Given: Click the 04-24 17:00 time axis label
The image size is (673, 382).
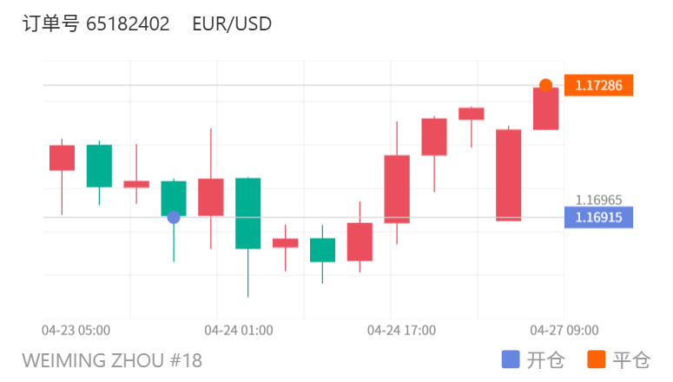Looking at the screenshot, I should (401, 330).
